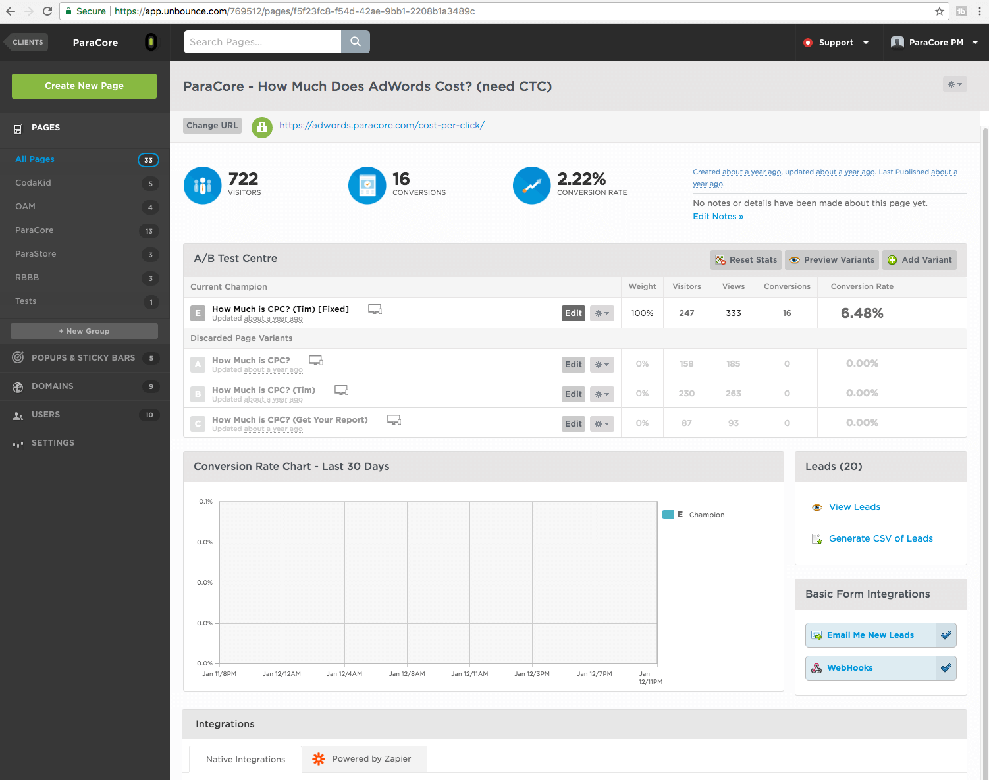The image size is (989, 780).
Task: Click Create New Page button
Action: [84, 86]
